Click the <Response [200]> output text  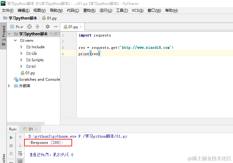46,143
